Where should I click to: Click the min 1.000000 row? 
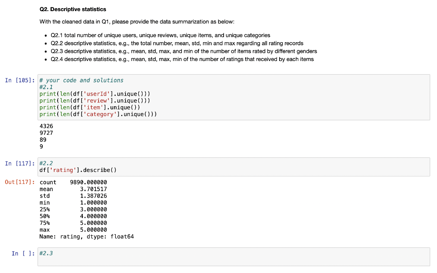coord(73,203)
